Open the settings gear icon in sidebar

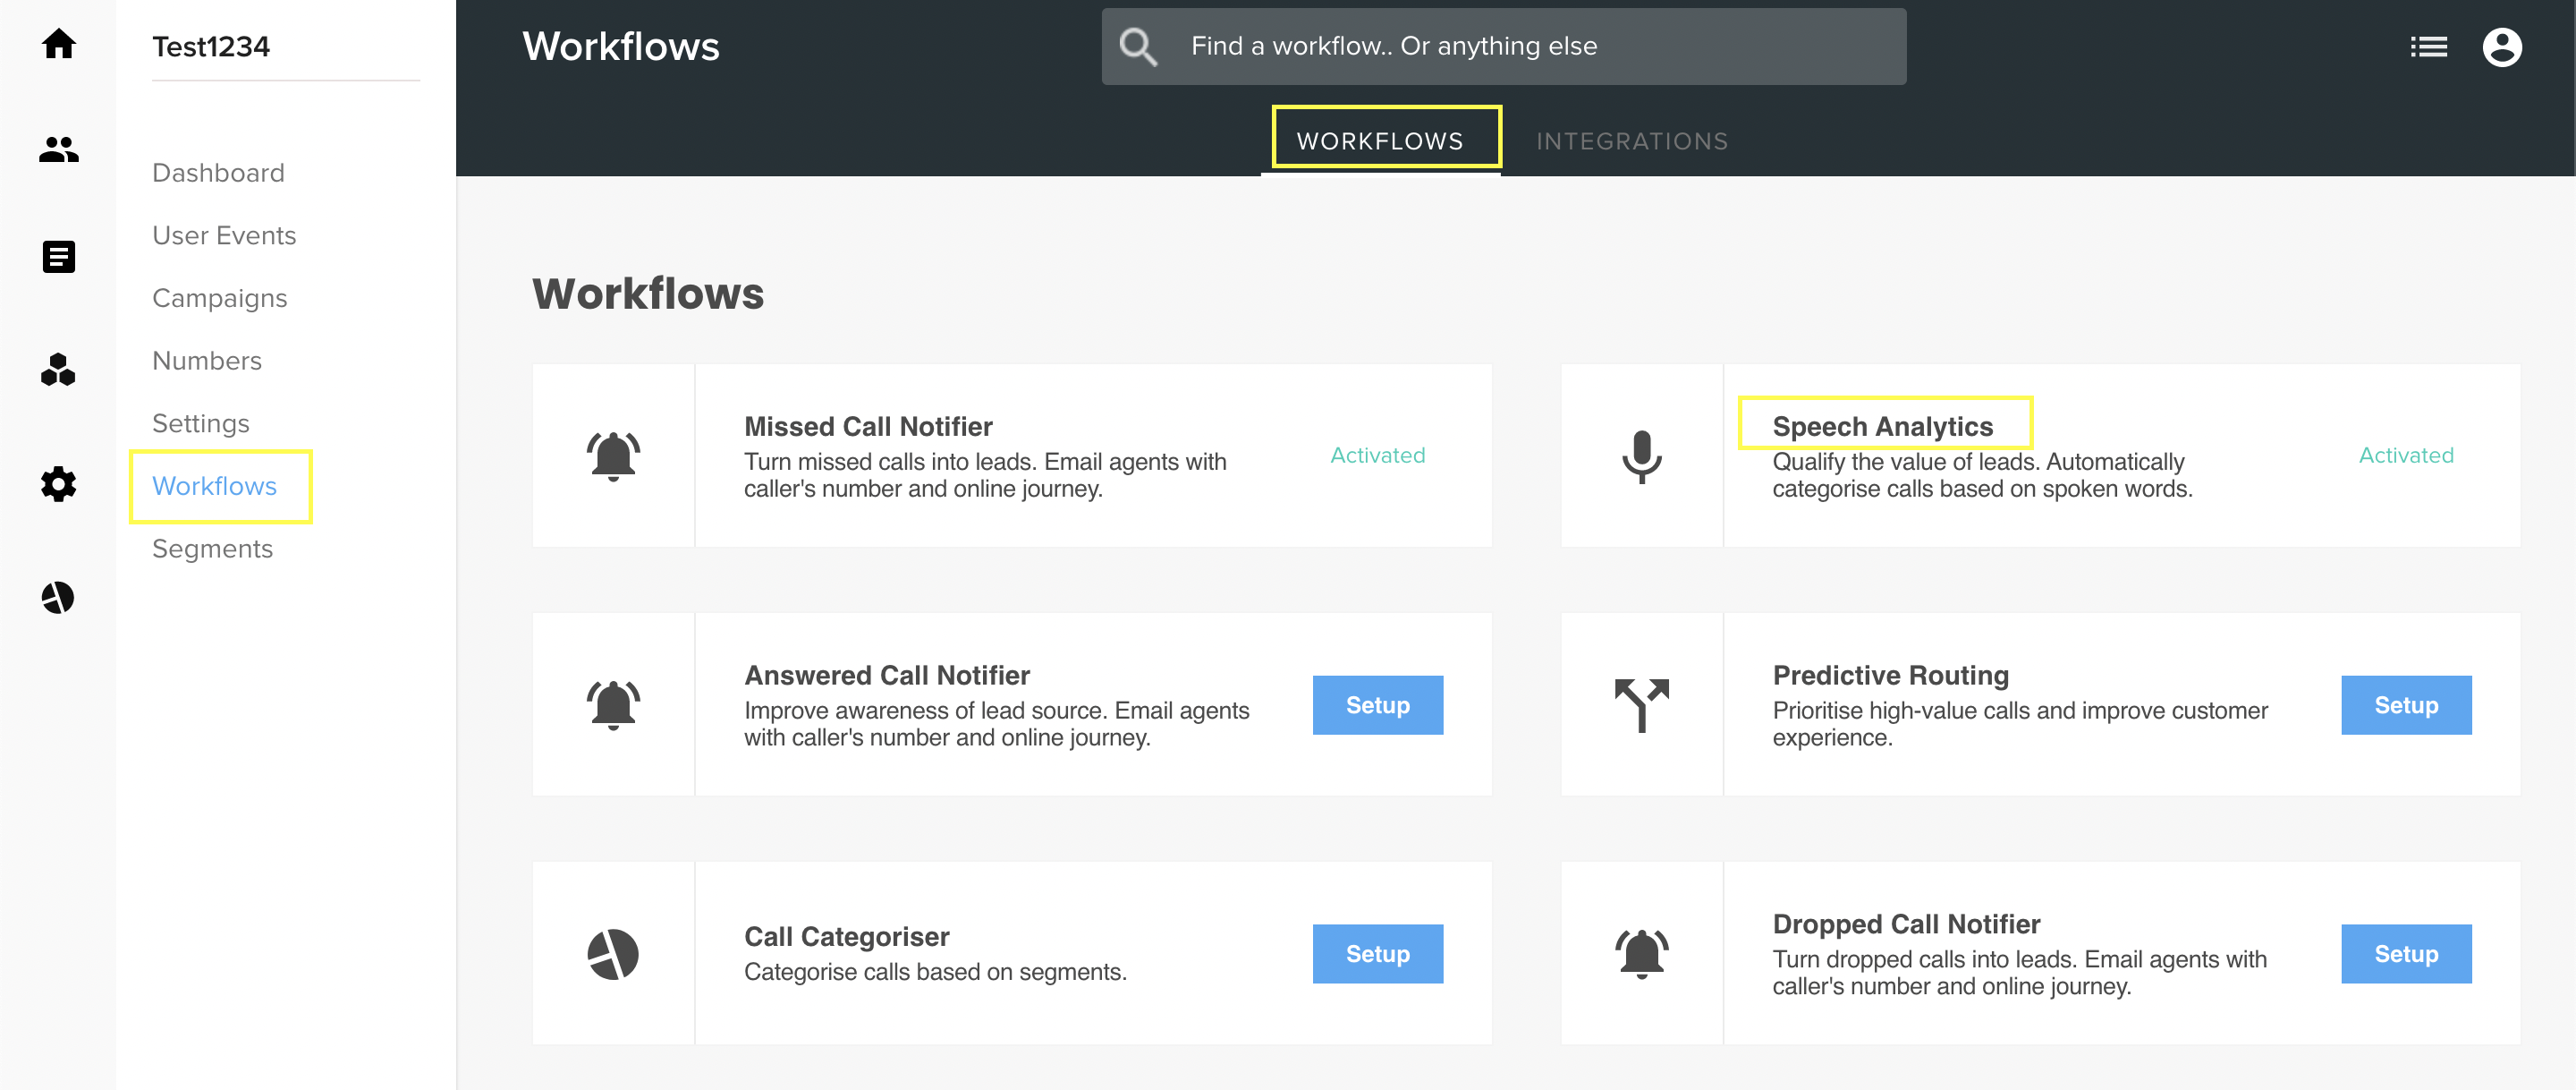[58, 483]
